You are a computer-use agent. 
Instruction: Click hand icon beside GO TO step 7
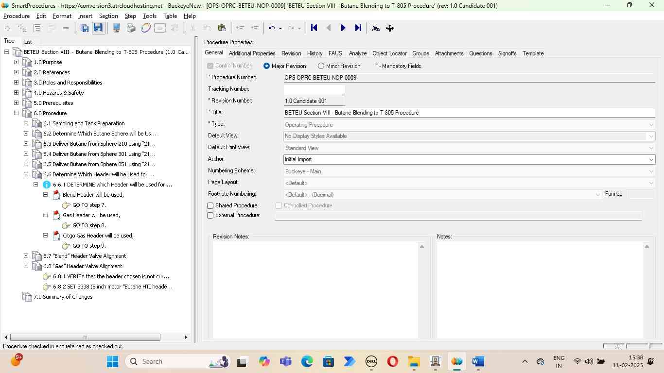pyautogui.click(x=66, y=205)
